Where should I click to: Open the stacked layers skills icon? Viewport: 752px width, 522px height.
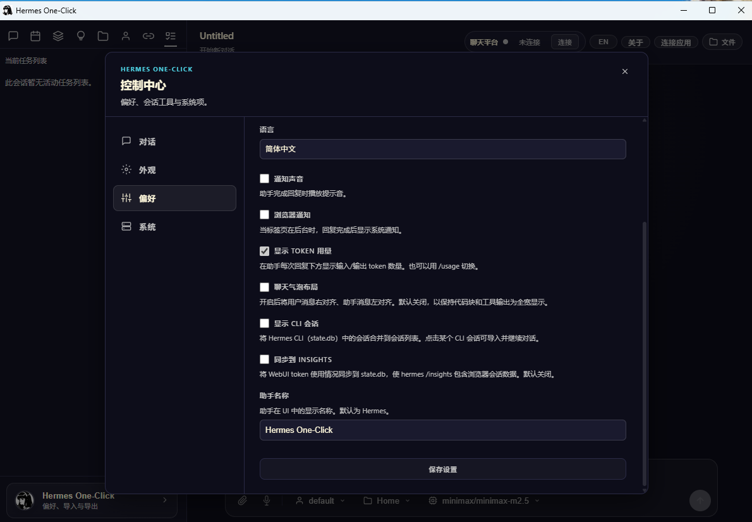tap(58, 36)
